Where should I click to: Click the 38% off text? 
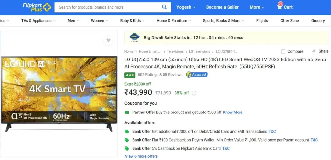(x=182, y=93)
